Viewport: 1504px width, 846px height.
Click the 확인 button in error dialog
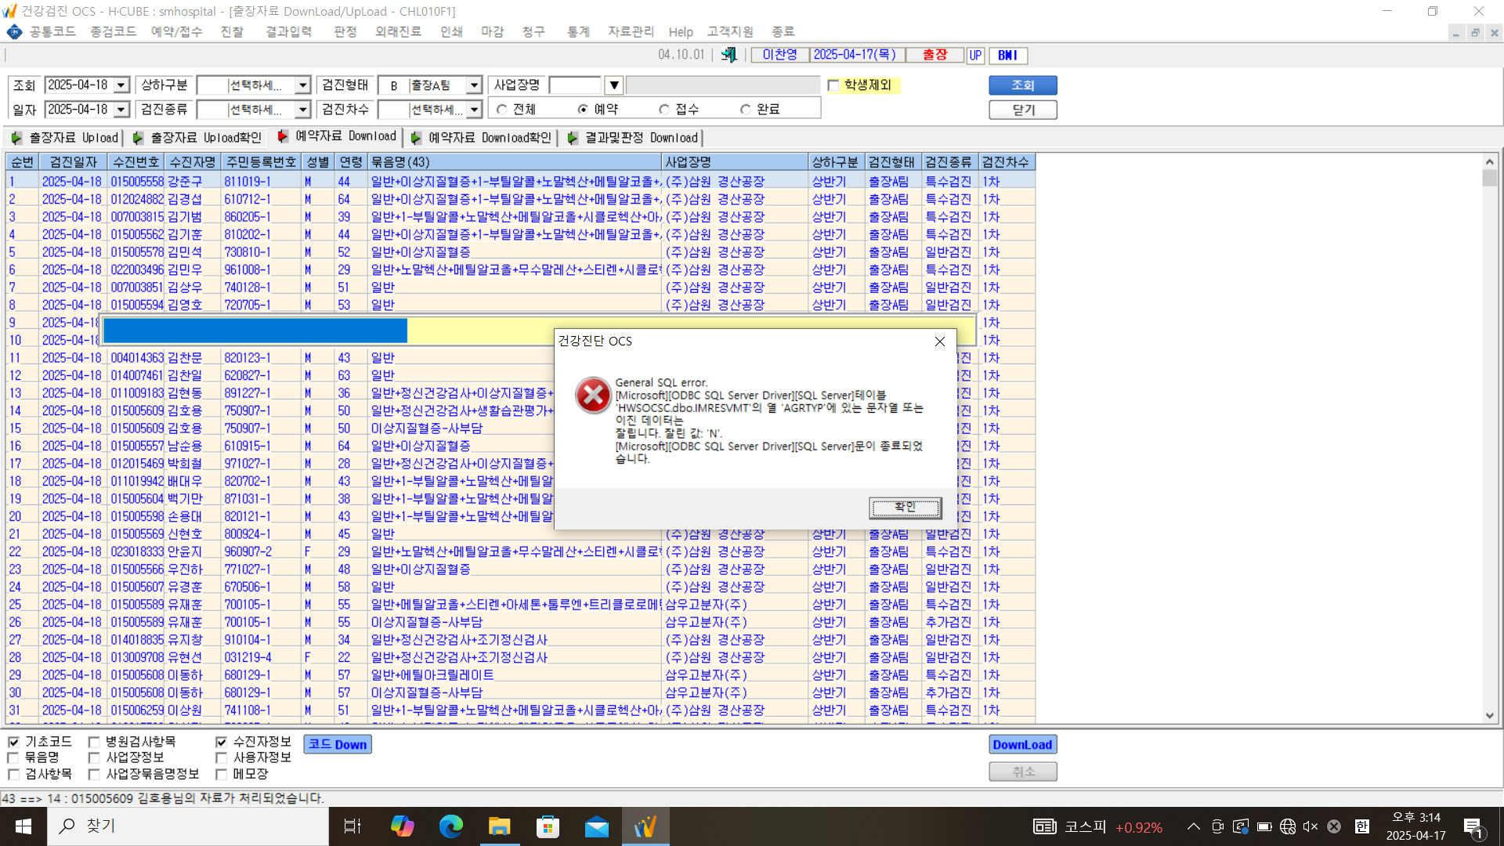[905, 508]
